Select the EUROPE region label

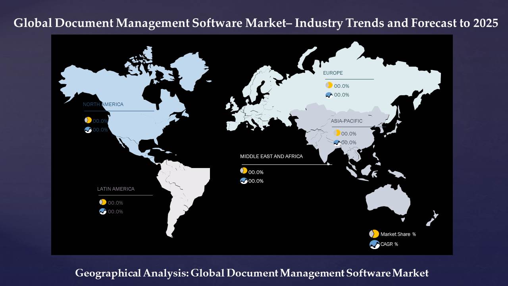point(333,73)
